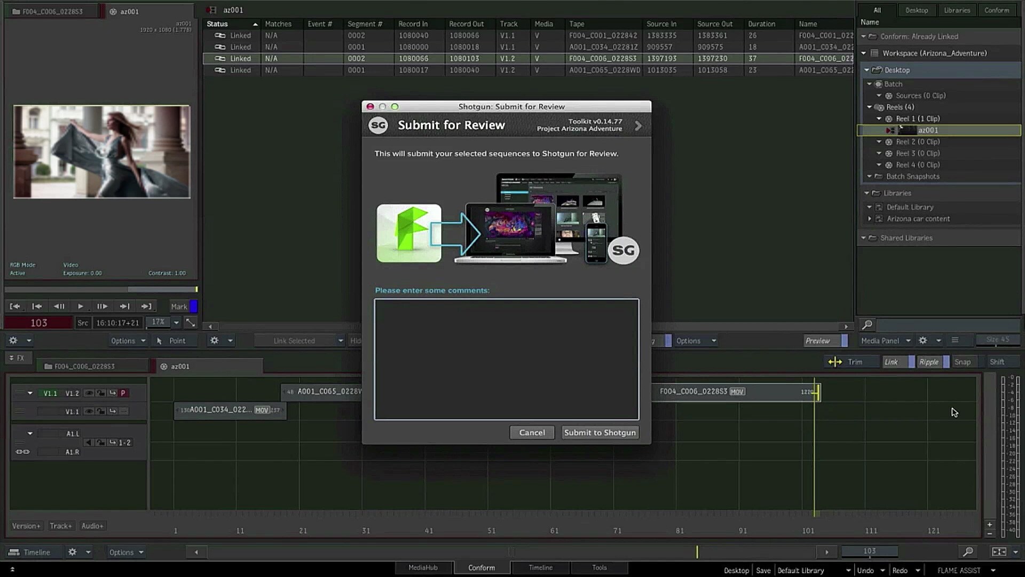This screenshot has height=577, width=1025.
Task: Collapse Reels (4) tree node
Action: 869,107
